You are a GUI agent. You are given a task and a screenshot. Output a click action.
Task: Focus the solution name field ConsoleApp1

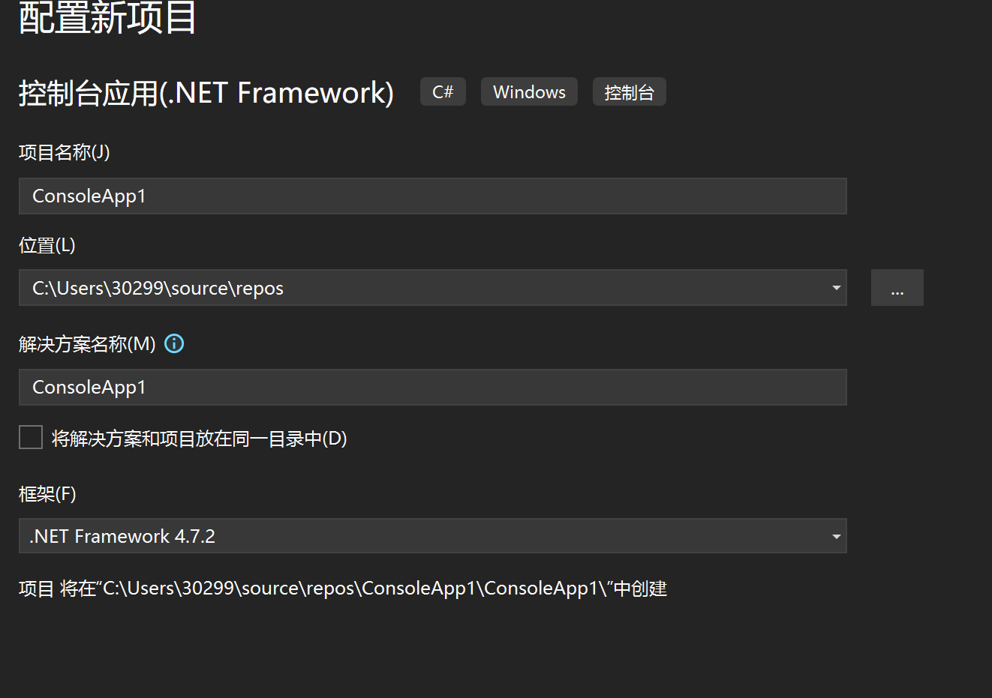pos(433,388)
